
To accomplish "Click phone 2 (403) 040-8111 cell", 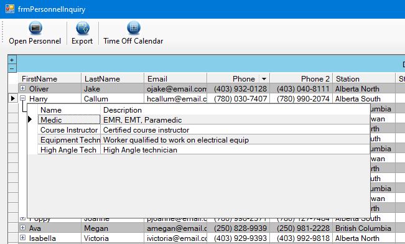I will [301, 88].
